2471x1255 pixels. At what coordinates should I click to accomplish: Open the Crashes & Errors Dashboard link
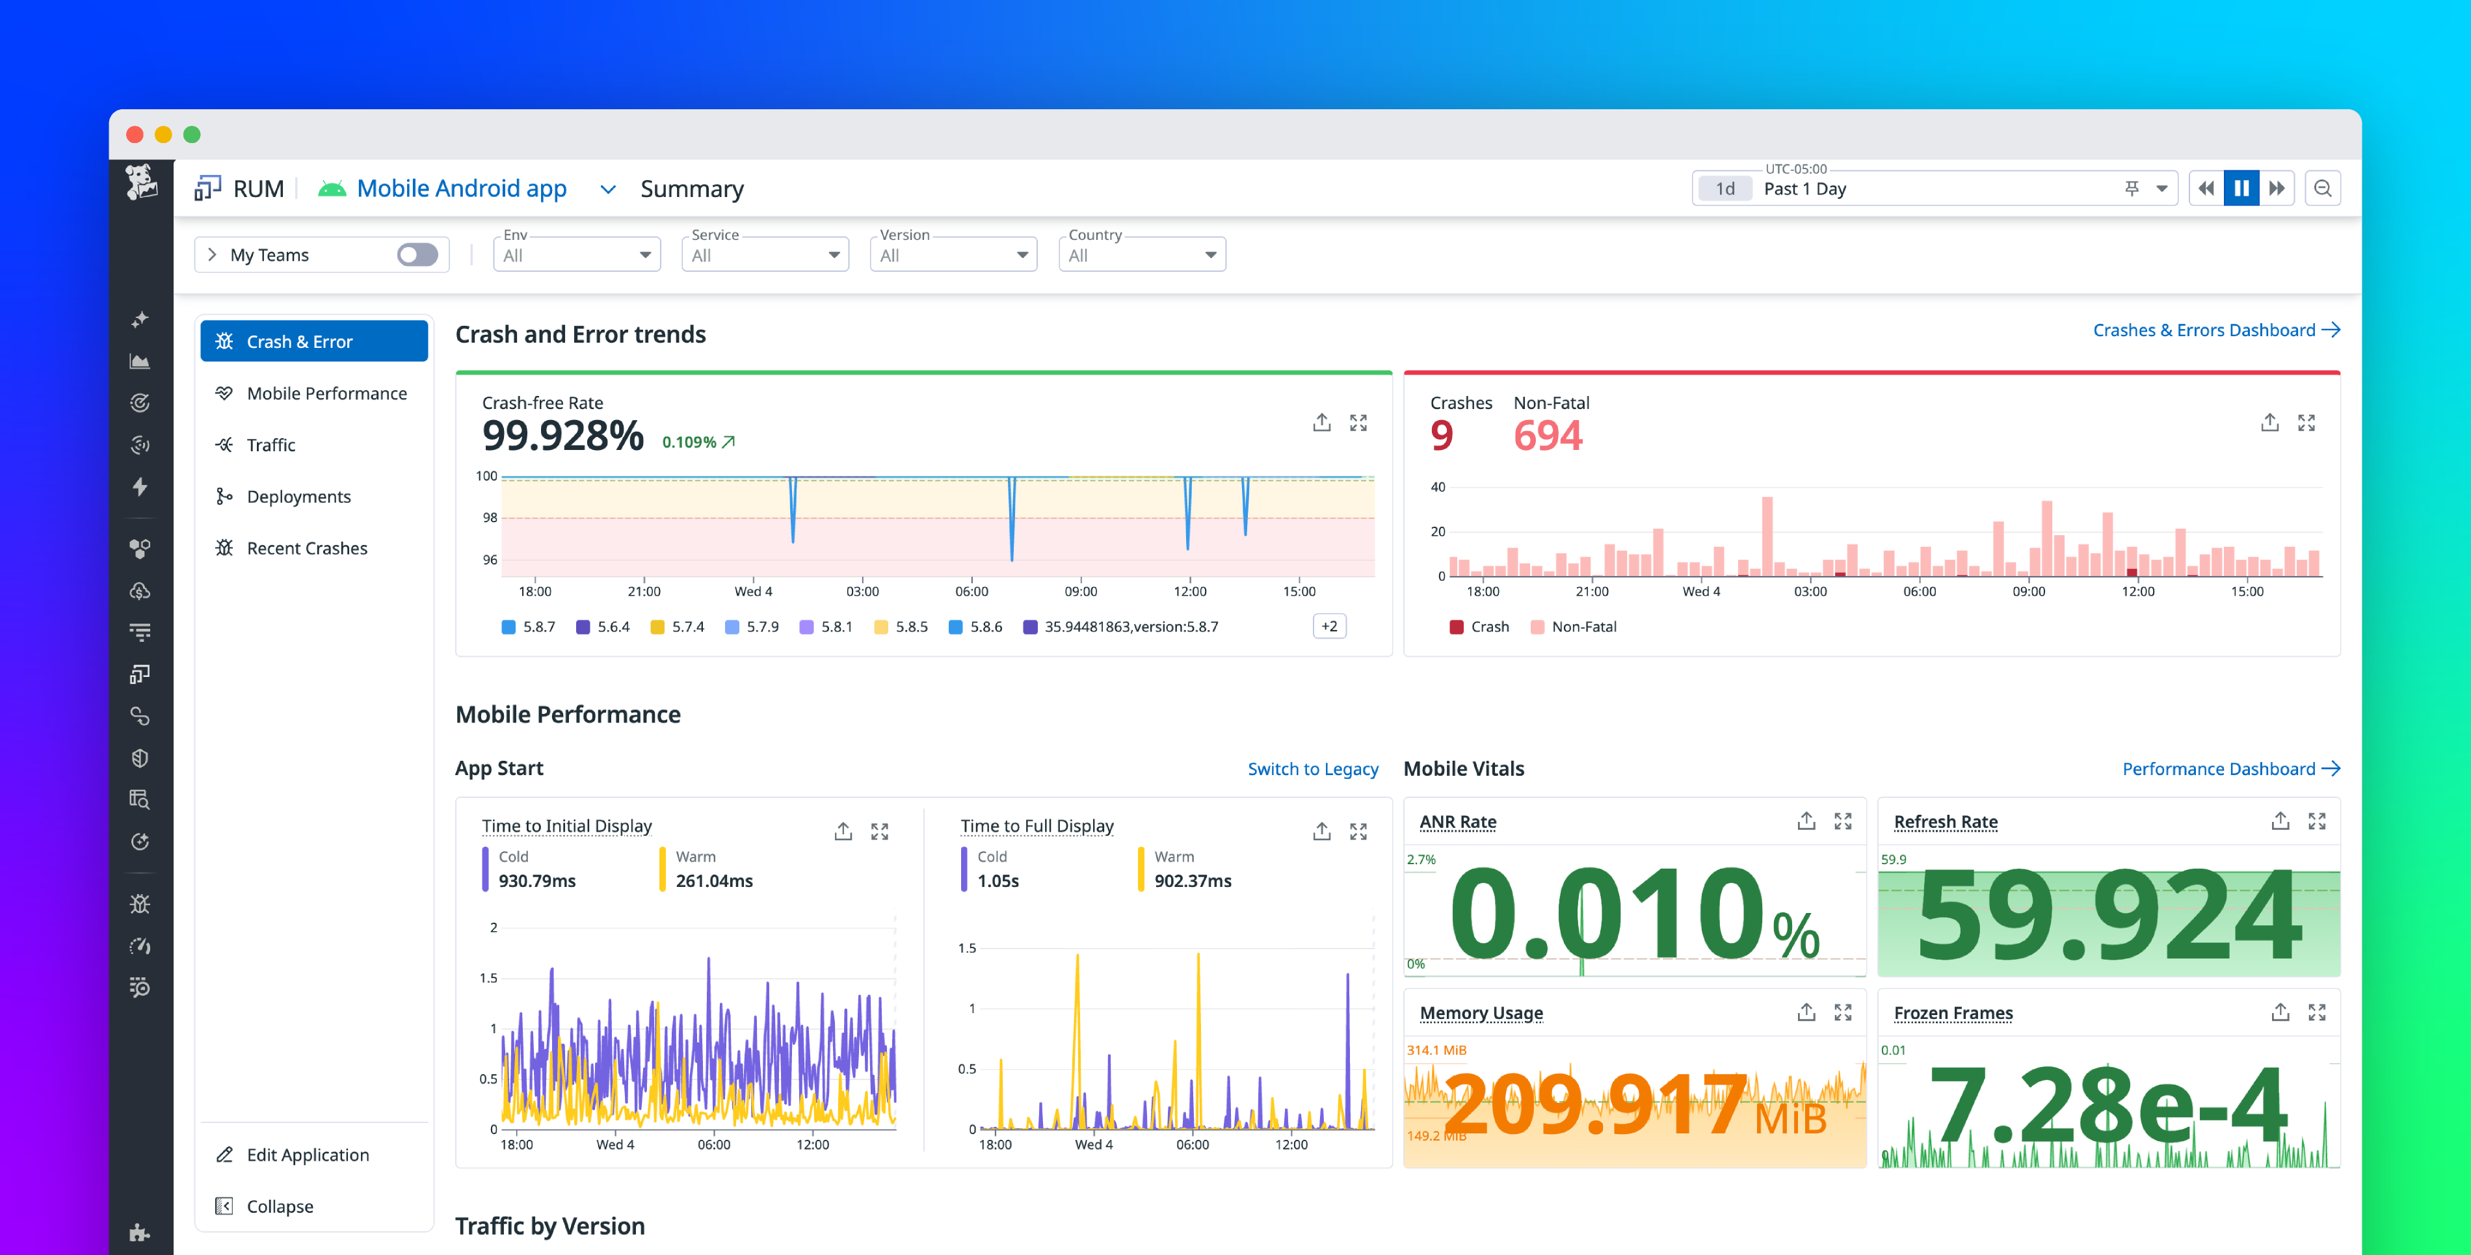2206,329
